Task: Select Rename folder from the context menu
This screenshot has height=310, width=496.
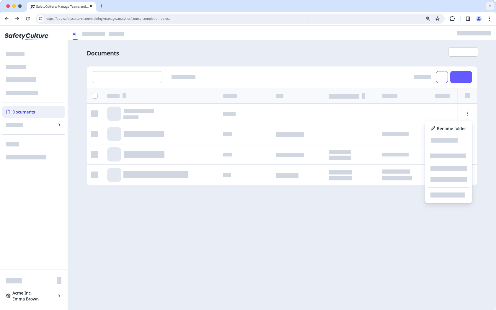Action: [451, 128]
